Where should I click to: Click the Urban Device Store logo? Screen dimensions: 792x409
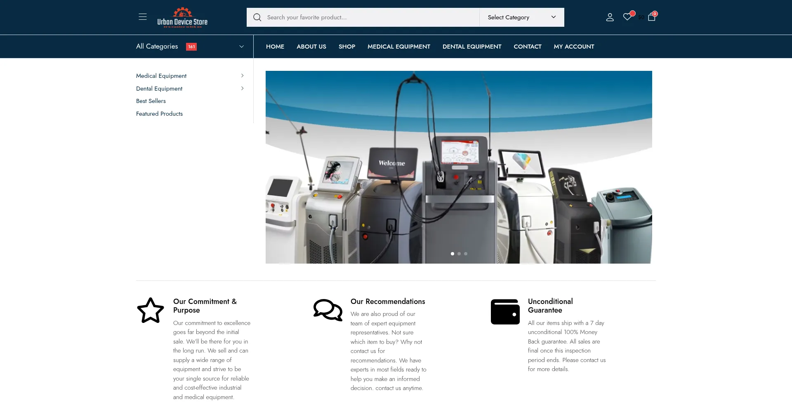coord(182,18)
